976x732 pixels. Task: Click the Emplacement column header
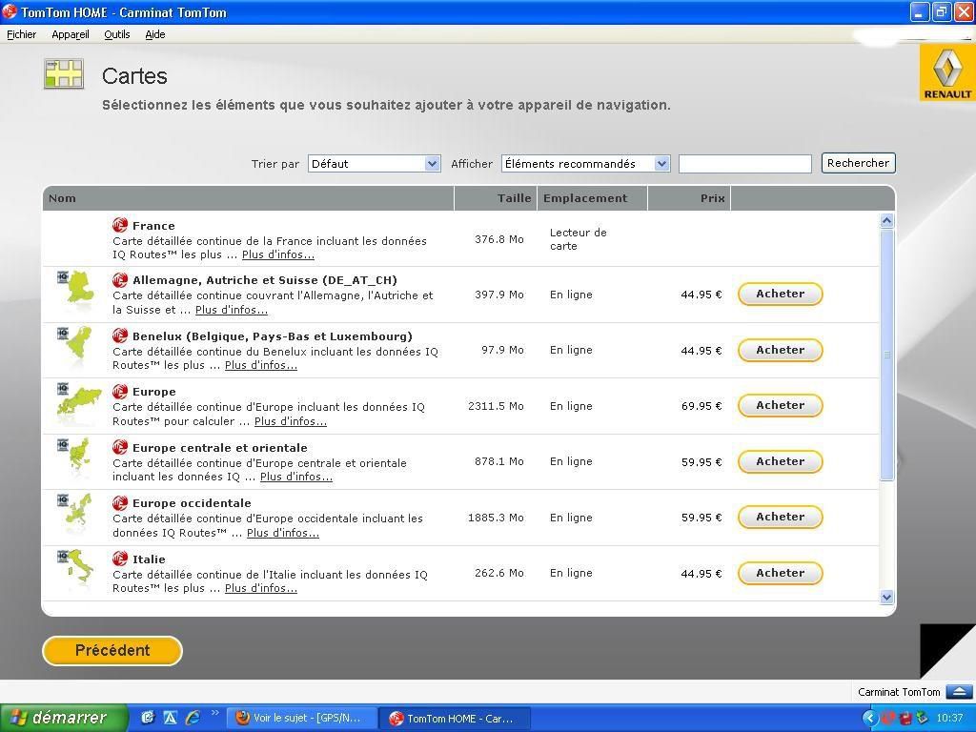point(592,198)
